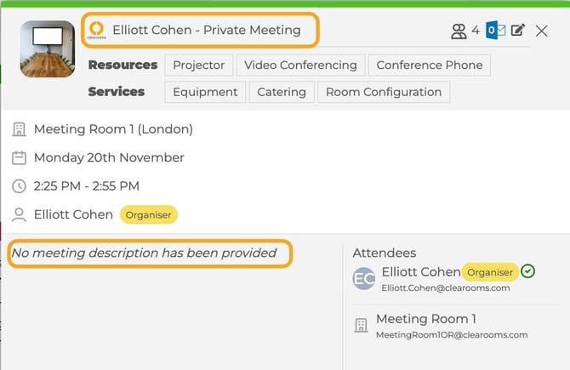
Task: Click the Elliott.Cohen@clearooms.com email address
Action: pyautogui.click(x=446, y=288)
